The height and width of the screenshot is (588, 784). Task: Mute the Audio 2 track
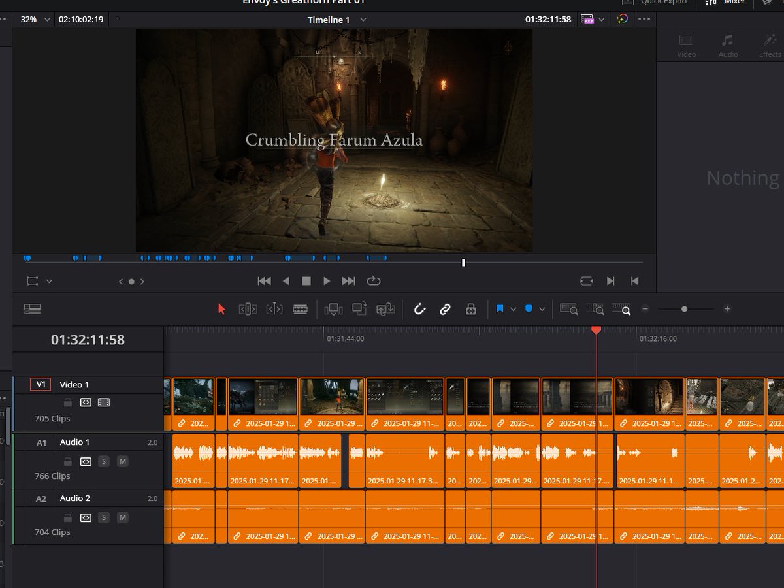pos(122,517)
